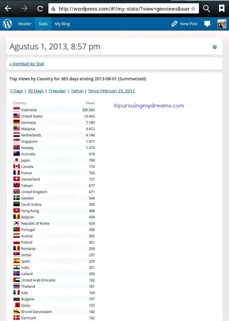Switch to the Stats tab

[x=43, y=24]
